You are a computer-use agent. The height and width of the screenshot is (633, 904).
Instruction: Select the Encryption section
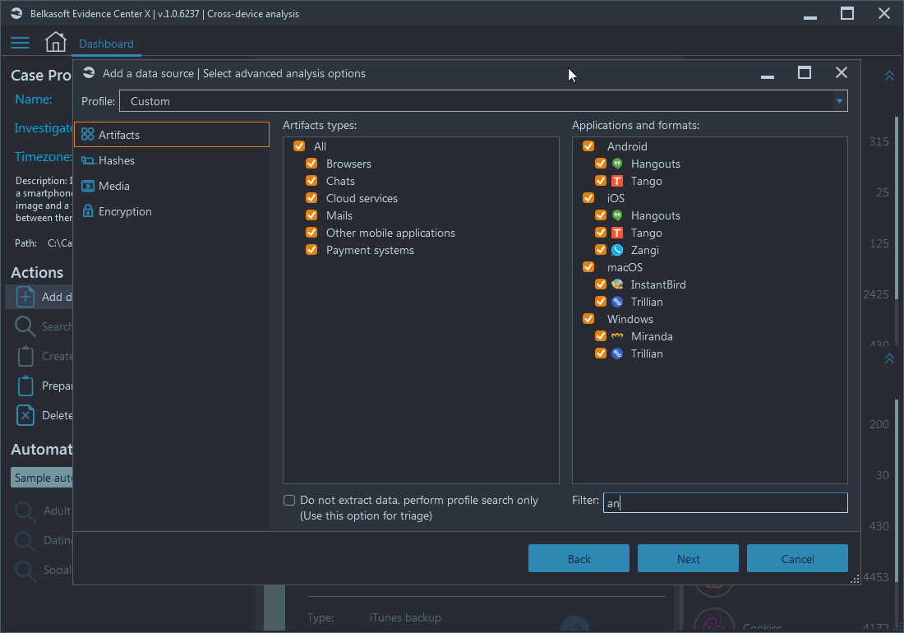point(172,211)
